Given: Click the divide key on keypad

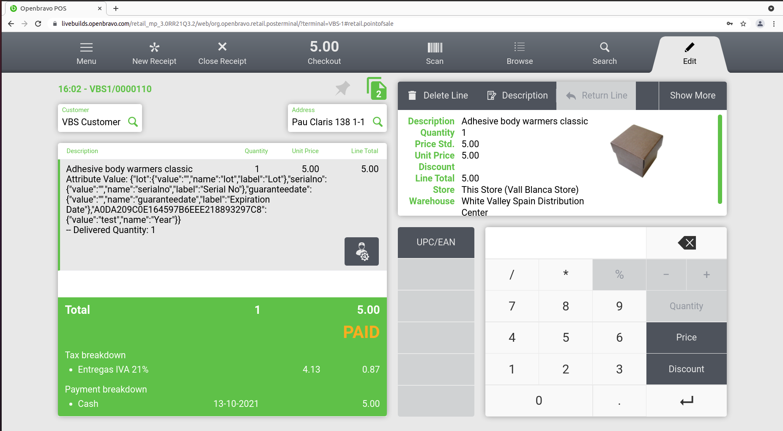Looking at the screenshot, I should click(512, 275).
